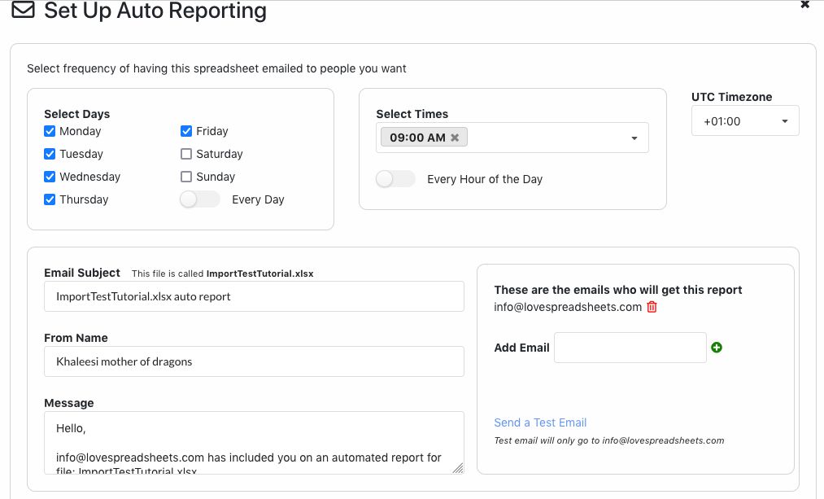This screenshot has width=824, height=499.
Task: Click the green plus add email icon
Action: (717, 348)
